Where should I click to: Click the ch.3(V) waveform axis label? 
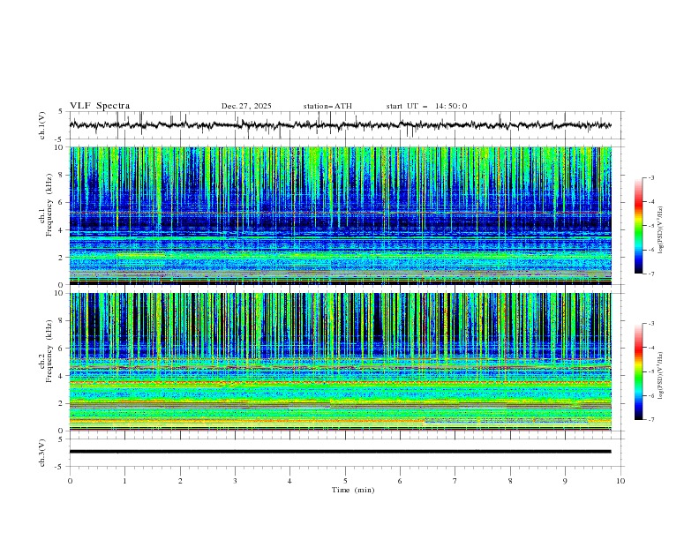[42, 452]
